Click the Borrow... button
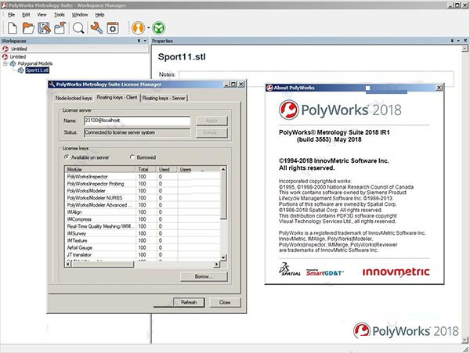 coord(204,276)
